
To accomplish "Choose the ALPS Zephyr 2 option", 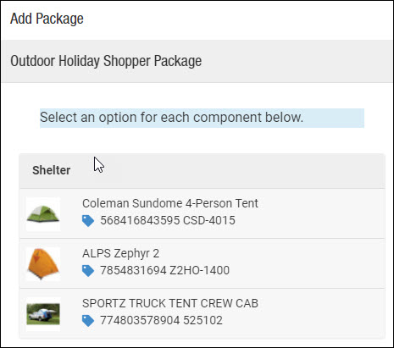I will [x=202, y=263].
